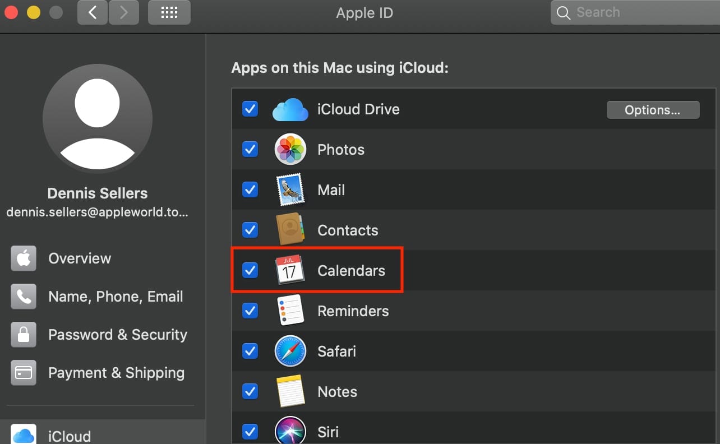Click the Mail stamp icon

(x=290, y=190)
